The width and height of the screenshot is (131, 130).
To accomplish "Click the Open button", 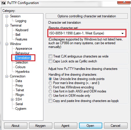I will (90, 126).
